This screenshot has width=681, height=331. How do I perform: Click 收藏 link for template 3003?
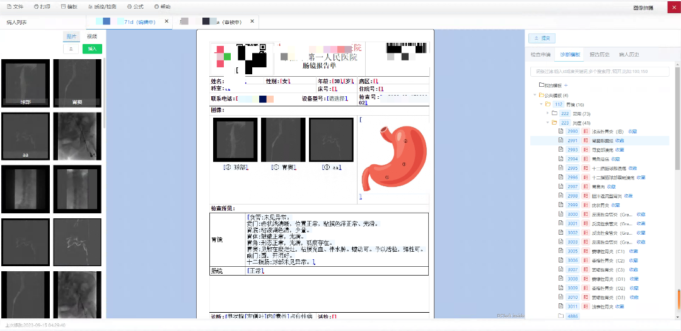click(641, 242)
